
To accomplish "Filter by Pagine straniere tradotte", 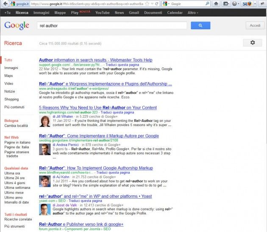I will (17, 154).
